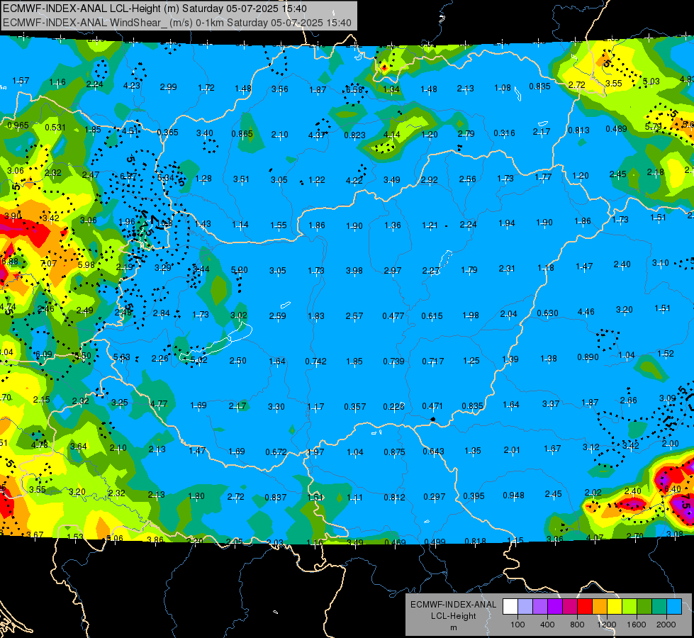Click the legend title 'ECMWF-INDEX-ANAL'
The width and height of the screenshot is (694, 638).
[x=453, y=605]
